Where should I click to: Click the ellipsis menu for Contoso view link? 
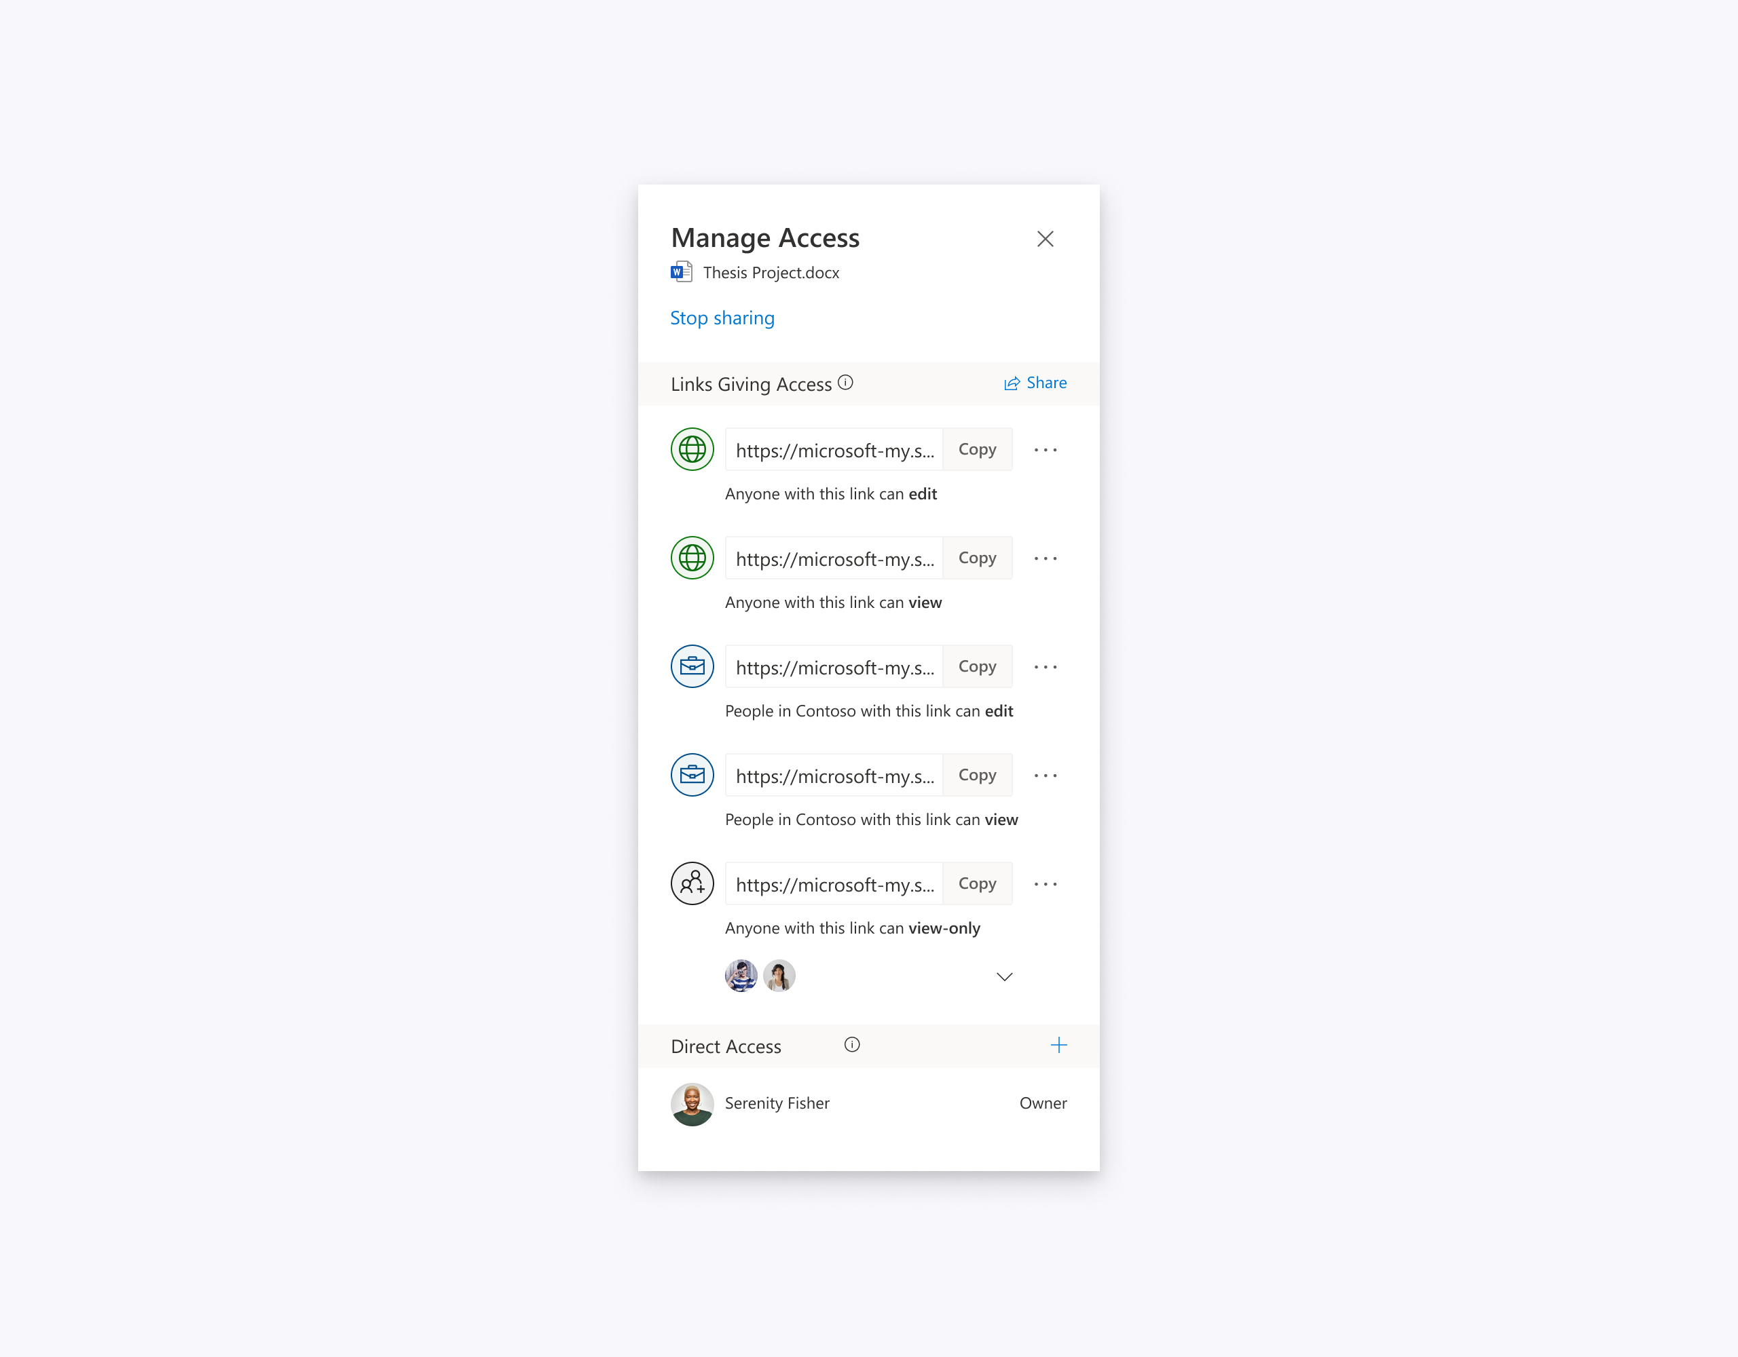point(1046,776)
